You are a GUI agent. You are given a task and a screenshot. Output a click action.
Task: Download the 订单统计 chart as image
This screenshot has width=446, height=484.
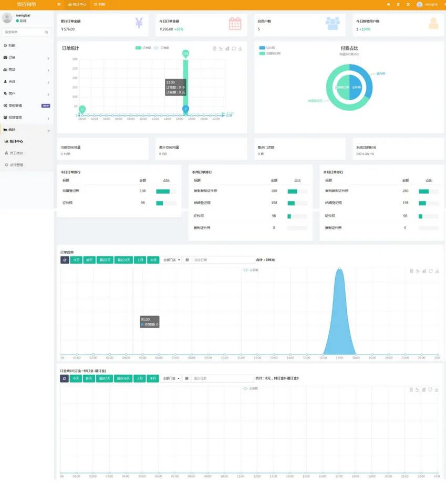[240, 49]
